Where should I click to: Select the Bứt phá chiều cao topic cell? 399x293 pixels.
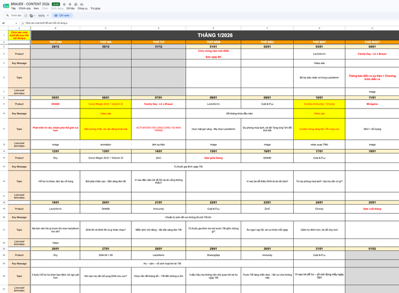click(x=105, y=181)
